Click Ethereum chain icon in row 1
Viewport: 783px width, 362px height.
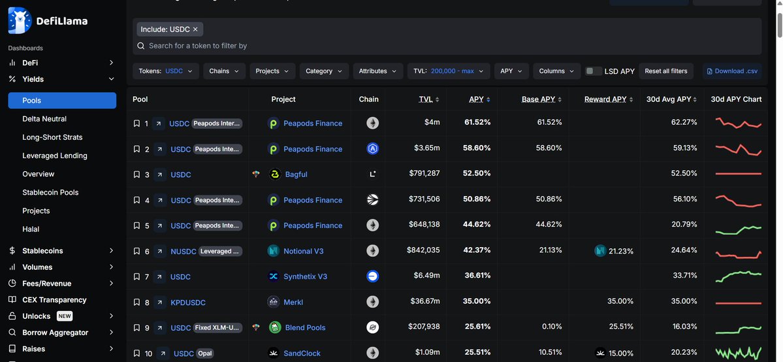point(372,123)
